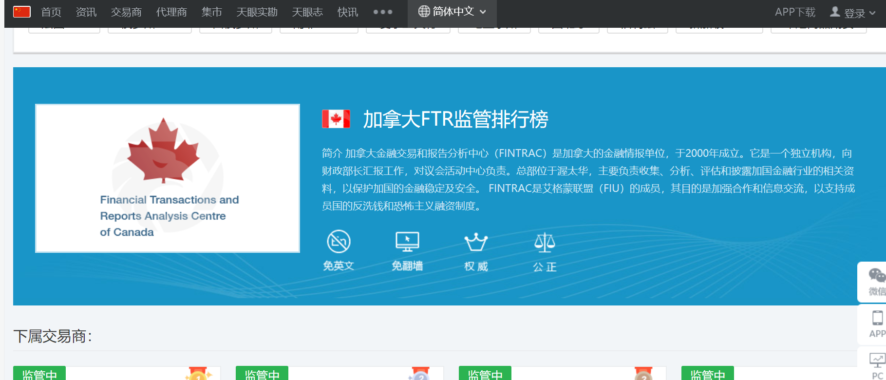Click the 权威 crown icon
This screenshot has height=380, width=886.
point(476,242)
